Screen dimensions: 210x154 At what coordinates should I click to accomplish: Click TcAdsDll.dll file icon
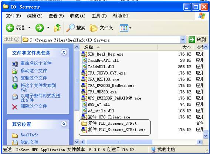84,67
